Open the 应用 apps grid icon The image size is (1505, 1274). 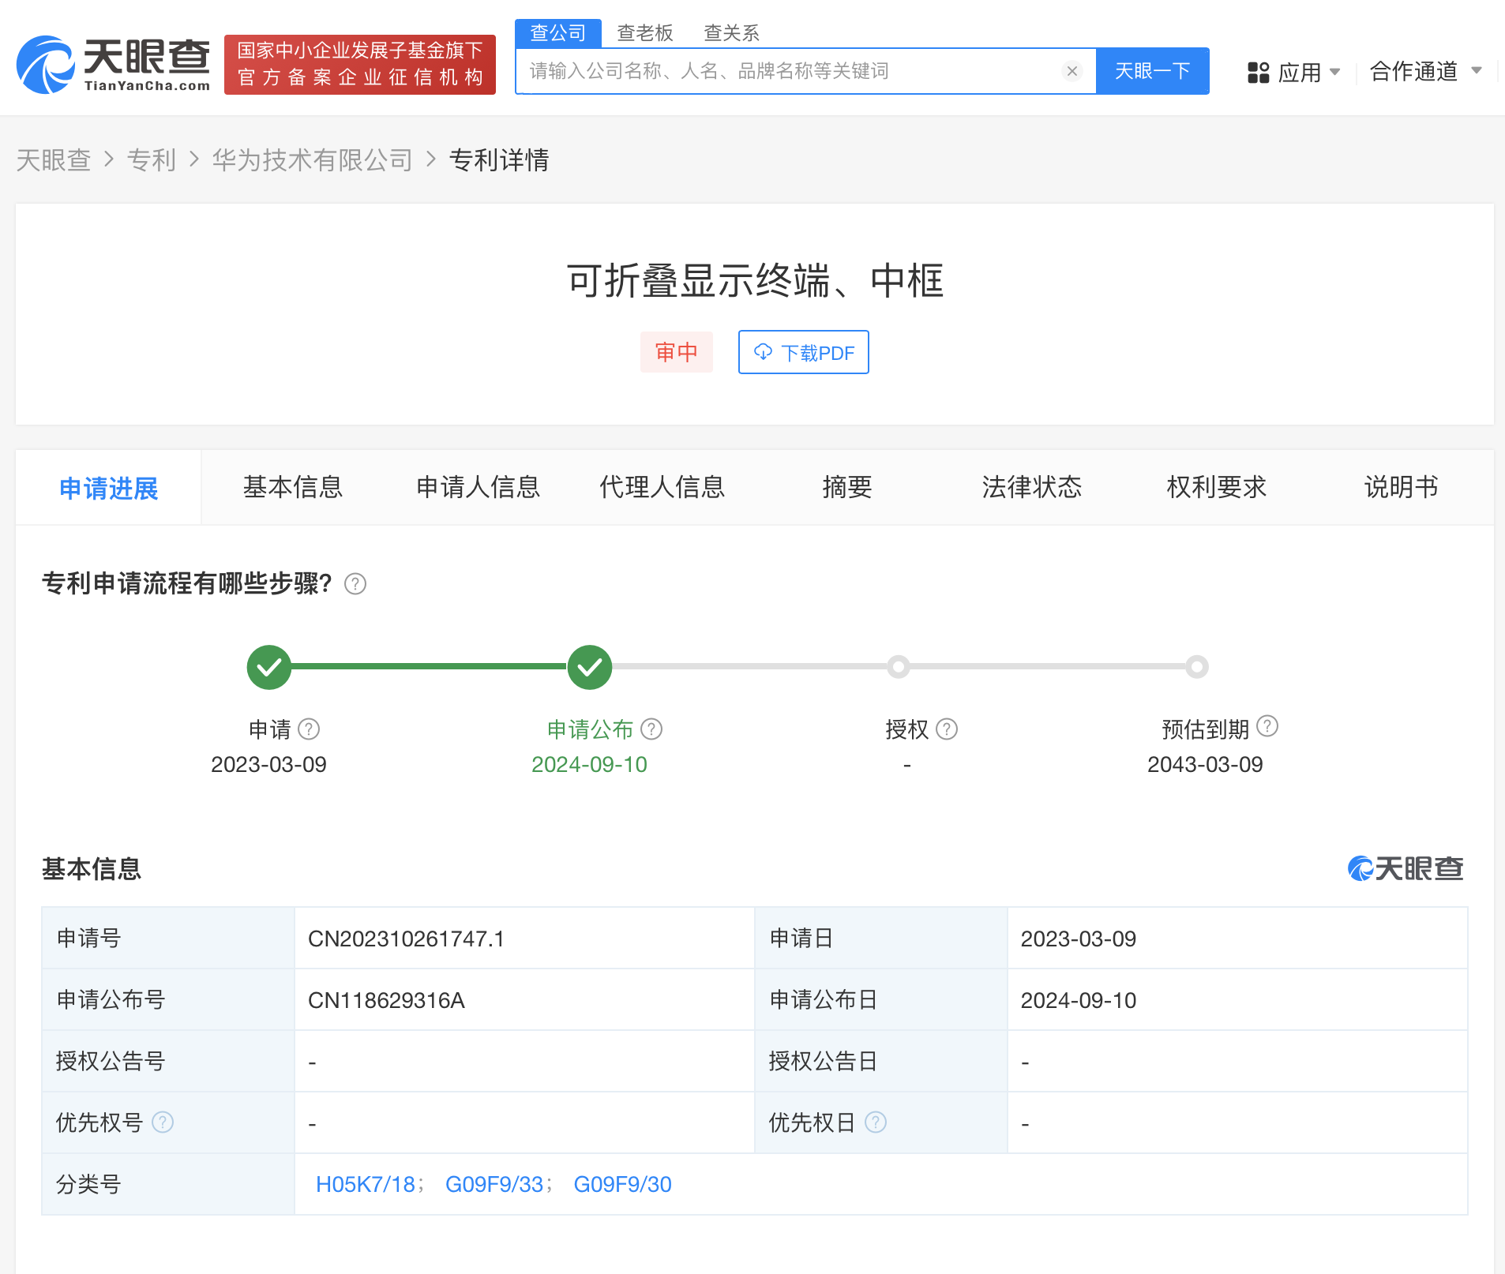1257,71
